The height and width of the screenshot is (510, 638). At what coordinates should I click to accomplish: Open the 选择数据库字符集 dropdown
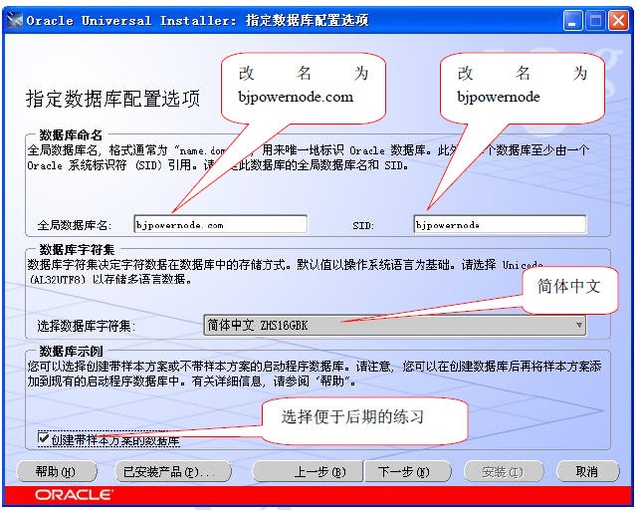(394, 325)
